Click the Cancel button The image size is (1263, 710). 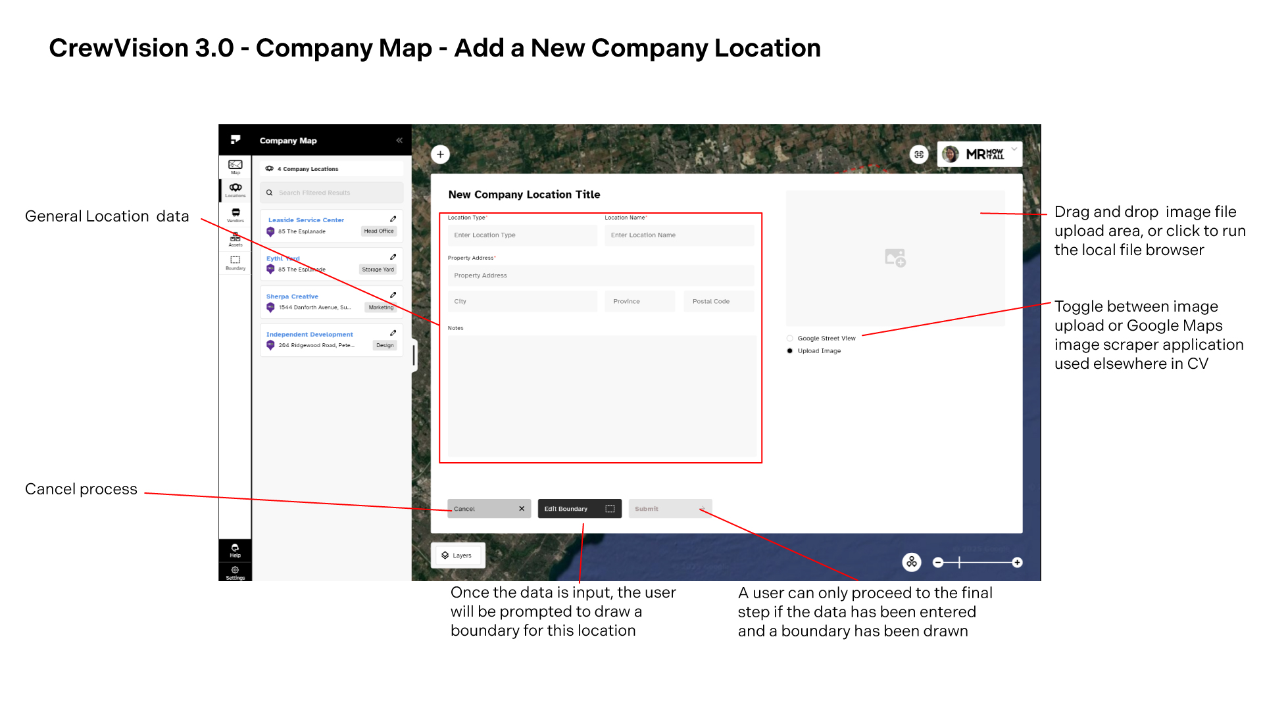(x=489, y=509)
